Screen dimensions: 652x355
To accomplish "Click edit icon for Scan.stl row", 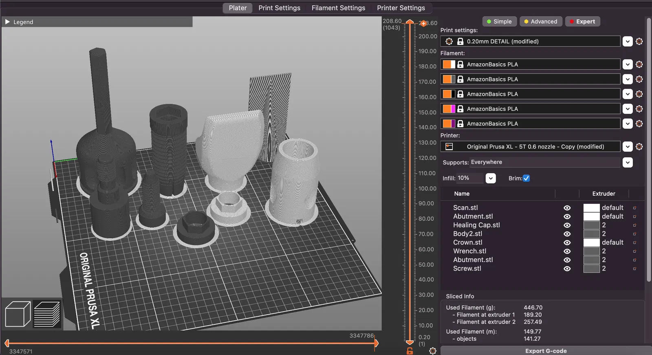I will click(x=634, y=208).
